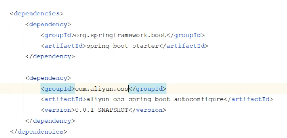Click <dependency> tag above com.aliyun.oss line
The width and height of the screenshot is (287, 138).
[48, 78]
